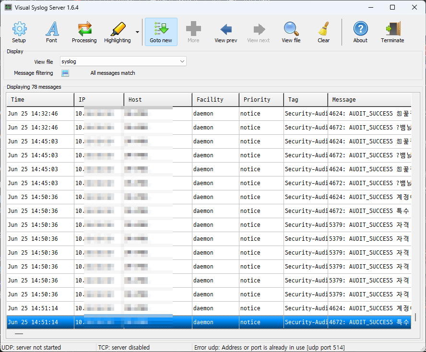Click the View next arrow
Image resolution: width=426 pixels, height=352 pixels.
click(259, 32)
